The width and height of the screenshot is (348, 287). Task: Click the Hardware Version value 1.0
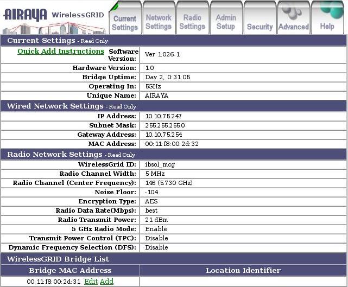150,68
